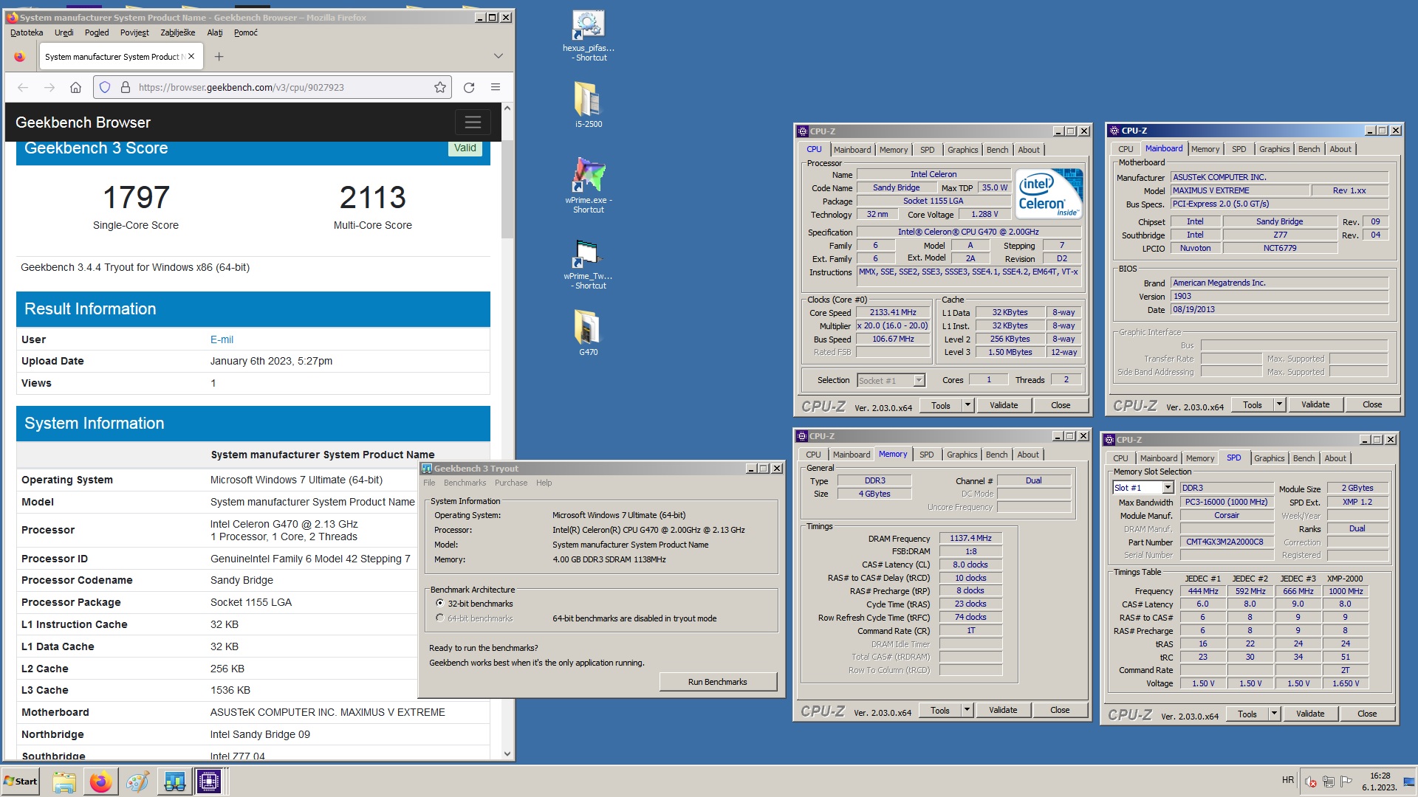Expand Tools dropdown arrow in Mainboard window
1418x797 pixels.
point(1279,404)
